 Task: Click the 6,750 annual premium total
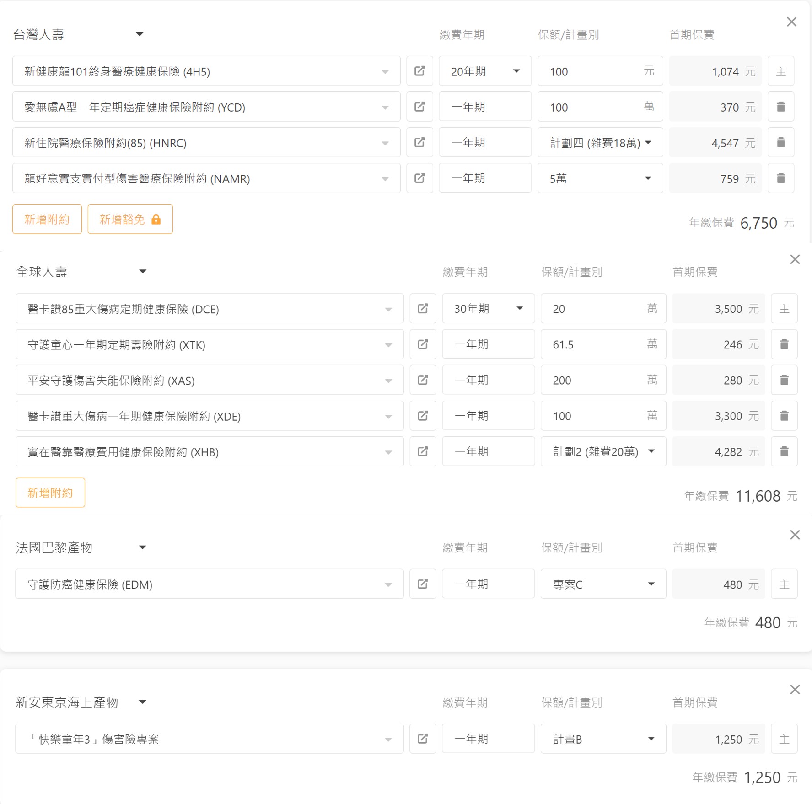(758, 223)
